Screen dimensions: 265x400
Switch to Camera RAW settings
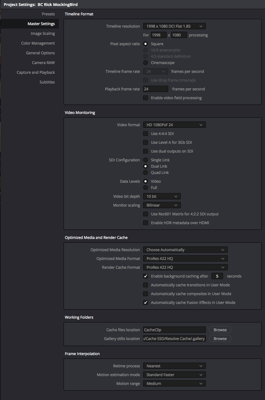[x=43, y=63]
